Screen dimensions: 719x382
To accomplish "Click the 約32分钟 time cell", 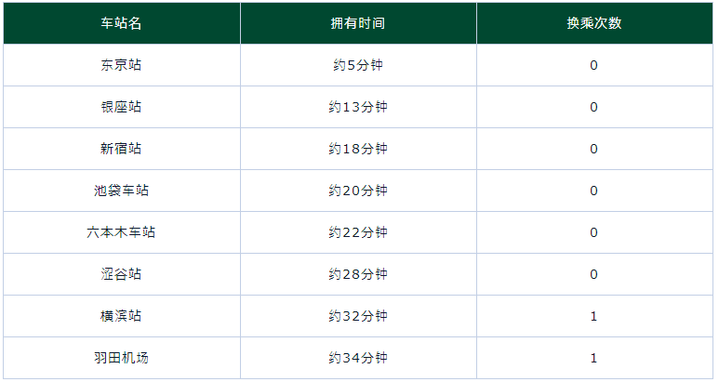I will pyautogui.click(x=358, y=316).
